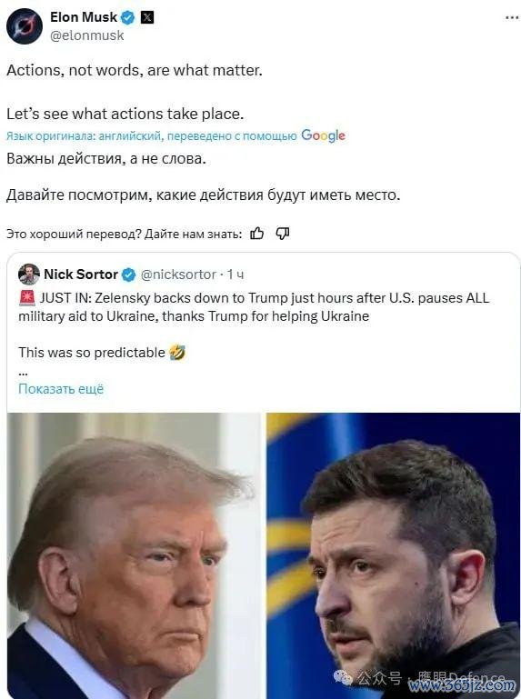
Task: Open Elon Musk's profile avatar
Action: click(24, 26)
